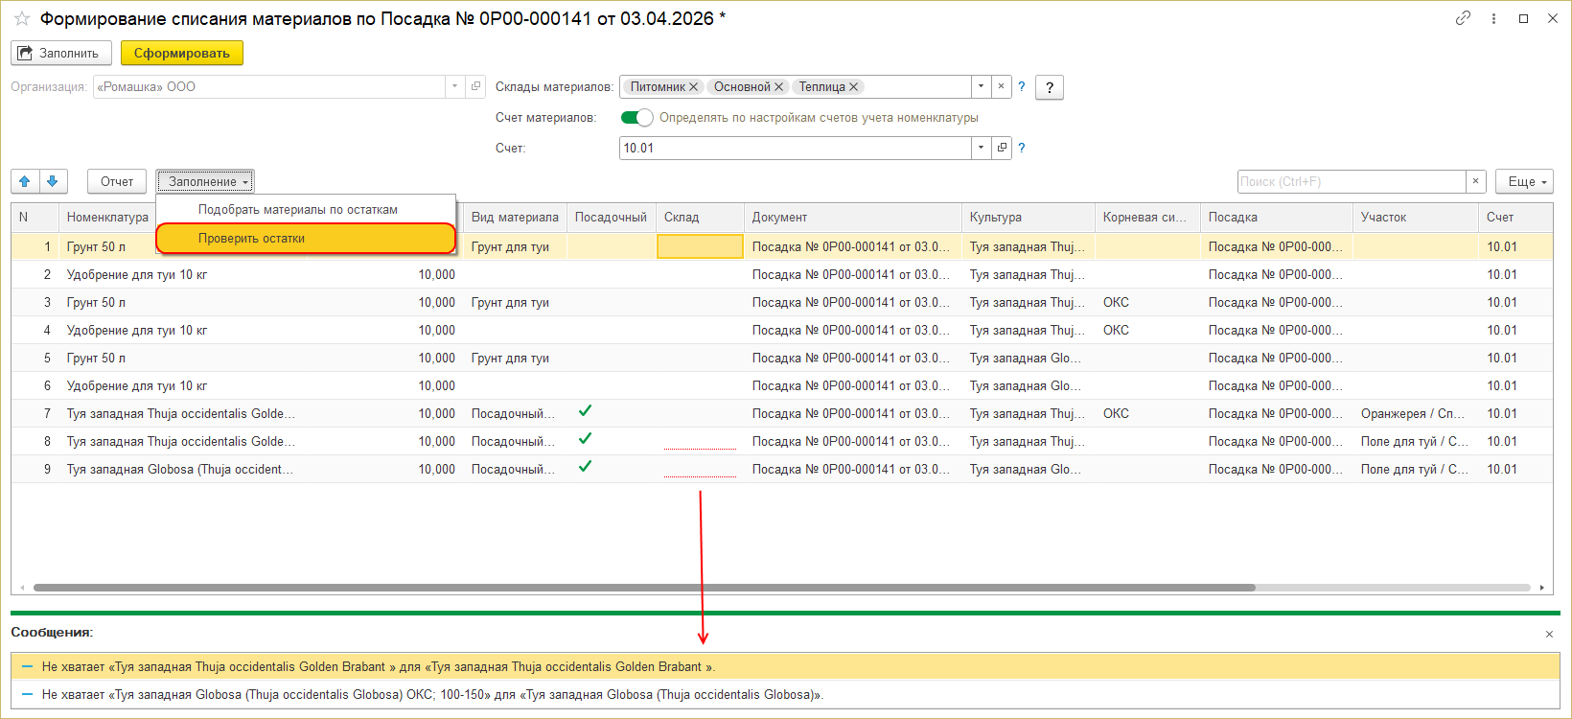
Task: Open the three-dot form options menu
Action: click(1493, 18)
